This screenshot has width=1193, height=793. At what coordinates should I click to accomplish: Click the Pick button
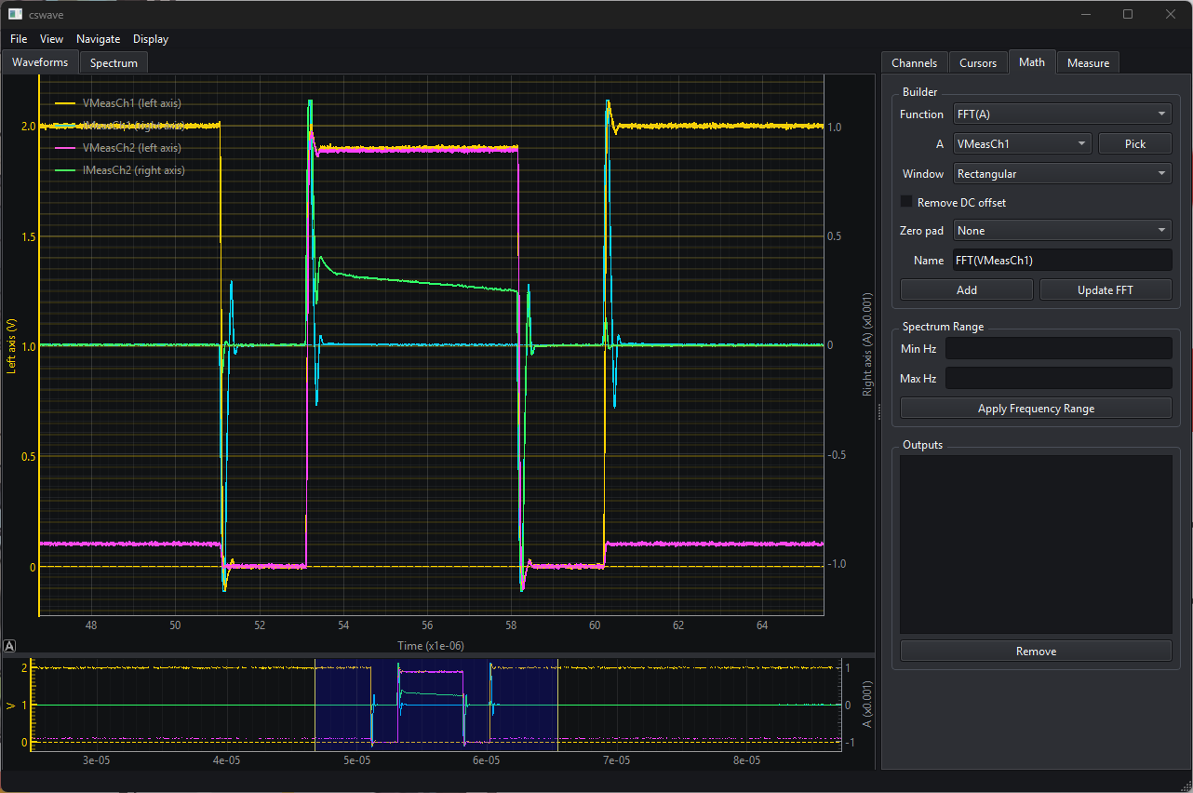1135,144
